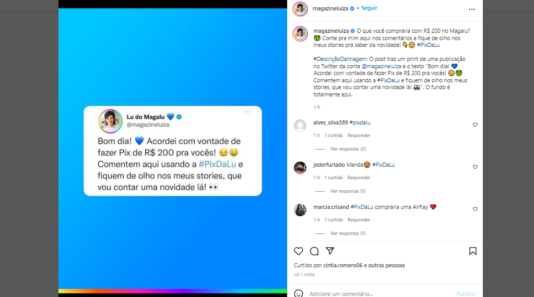Expand 'Ver respostas (1)' under marcia.crisand
Image resolution: width=534 pixels, height=297 pixels.
click(x=348, y=233)
